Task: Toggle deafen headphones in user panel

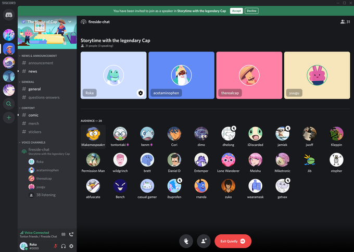Action: [x=64, y=246]
